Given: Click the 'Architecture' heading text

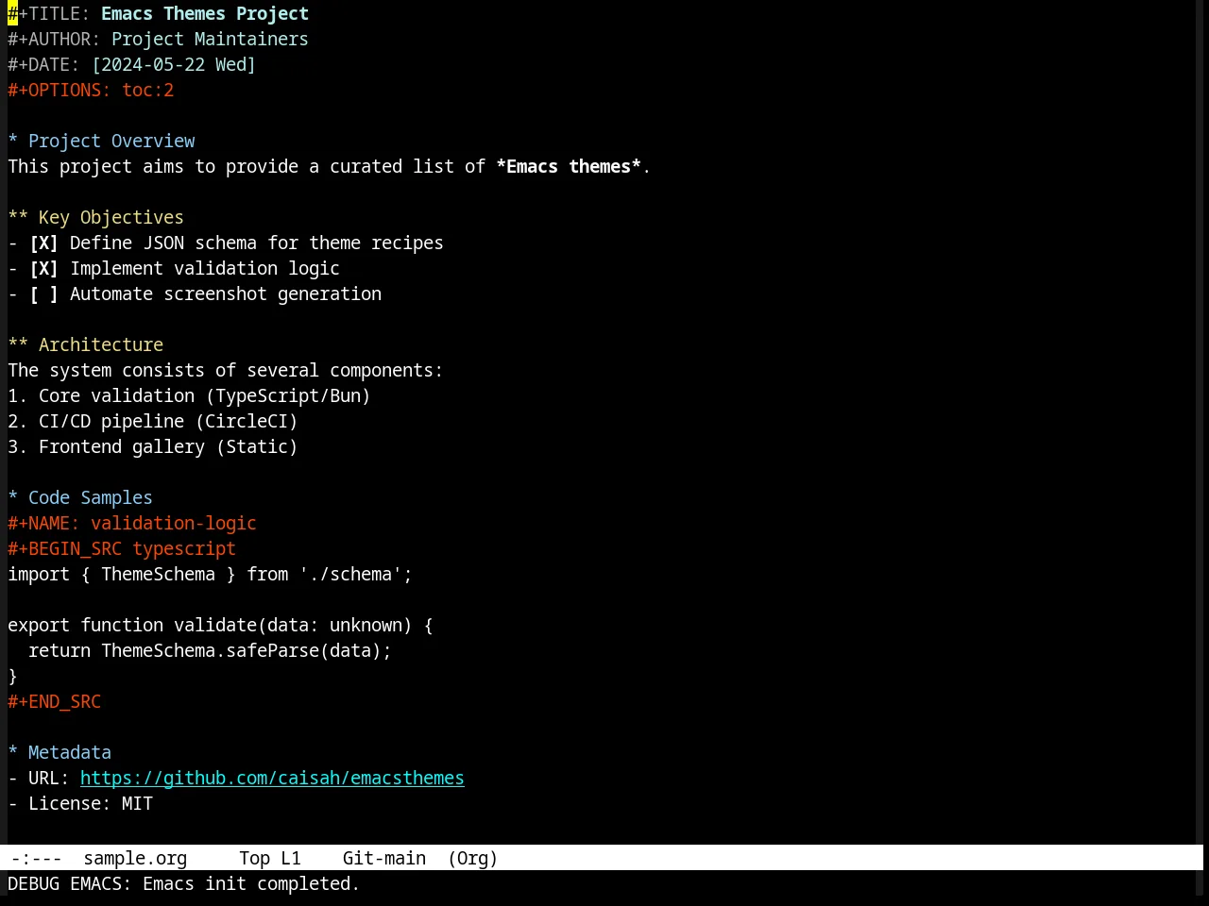Looking at the screenshot, I should 101,344.
